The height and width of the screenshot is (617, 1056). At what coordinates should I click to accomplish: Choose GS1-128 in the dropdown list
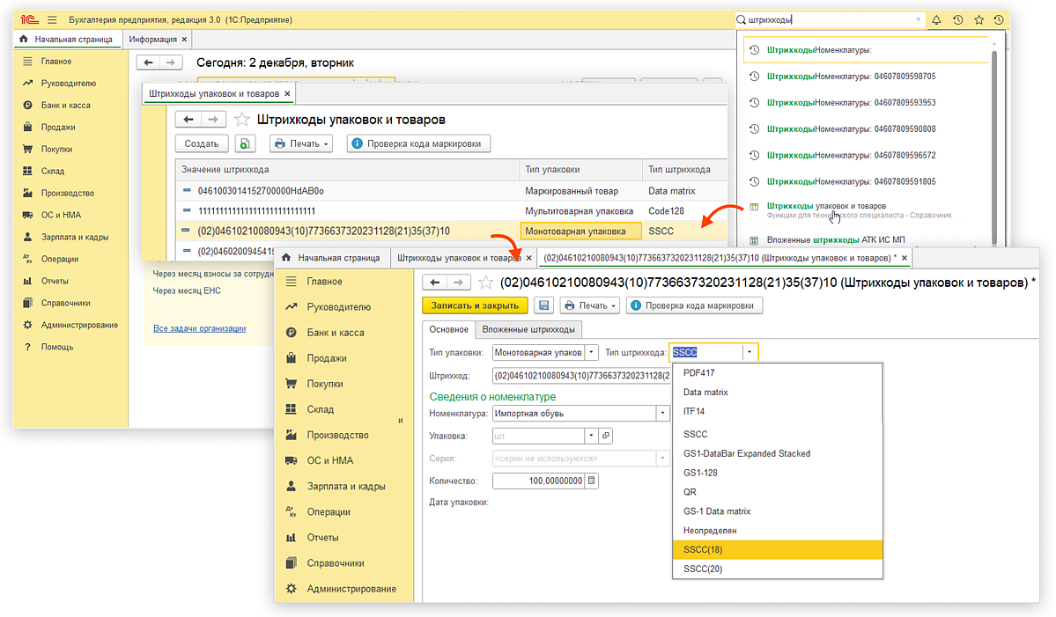(701, 473)
